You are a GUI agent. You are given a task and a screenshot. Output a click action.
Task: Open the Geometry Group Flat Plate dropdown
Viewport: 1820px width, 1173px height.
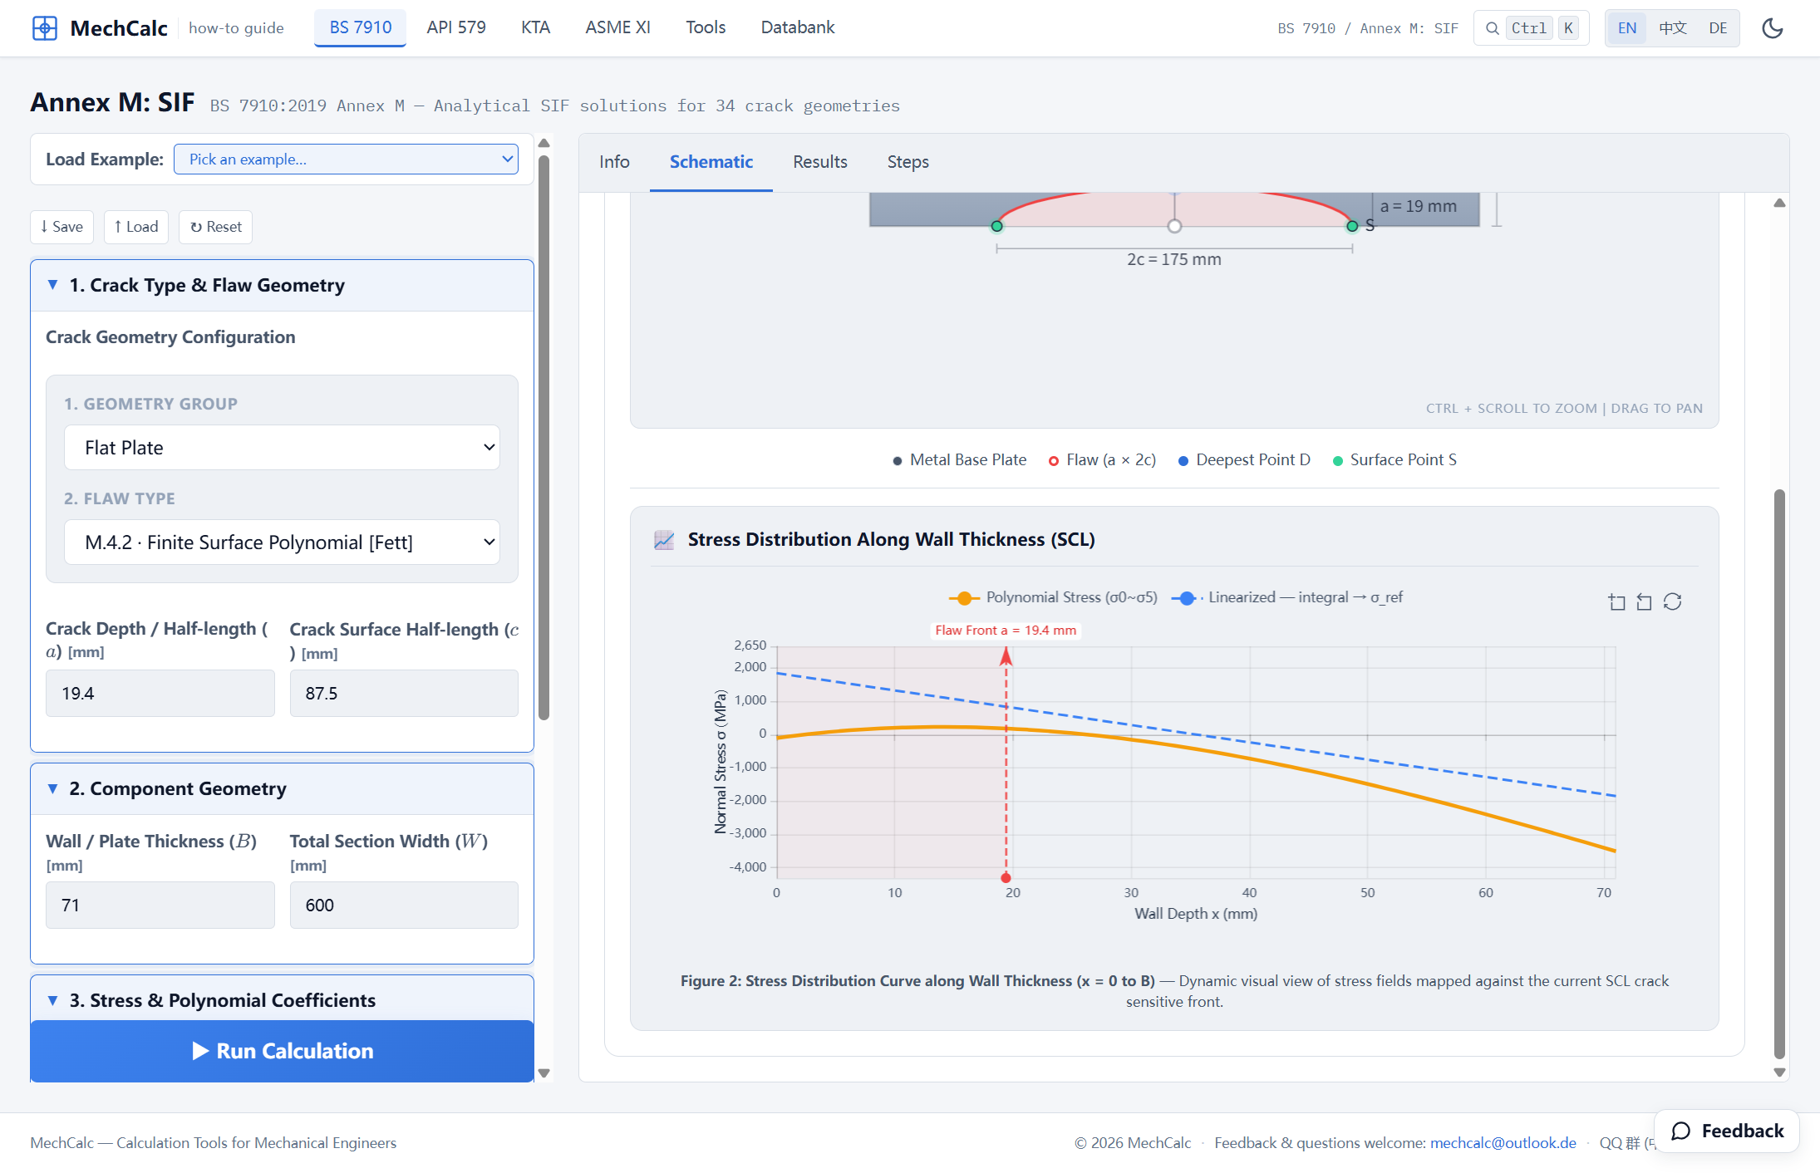click(x=282, y=448)
